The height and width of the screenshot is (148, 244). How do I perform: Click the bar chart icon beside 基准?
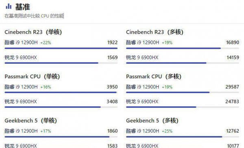click(x=9, y=6)
